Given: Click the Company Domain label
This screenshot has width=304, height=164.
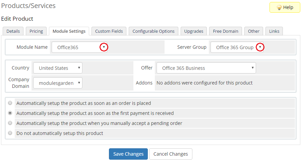Looking at the screenshot, I should point(19,83).
